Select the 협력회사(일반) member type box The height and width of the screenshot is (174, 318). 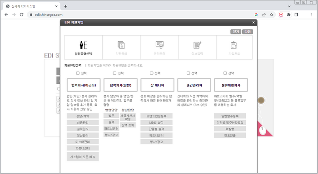[x=120, y=85]
